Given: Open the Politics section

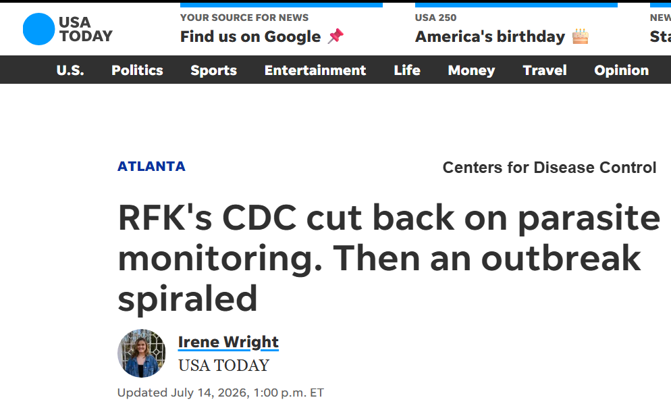Looking at the screenshot, I should (x=137, y=70).
